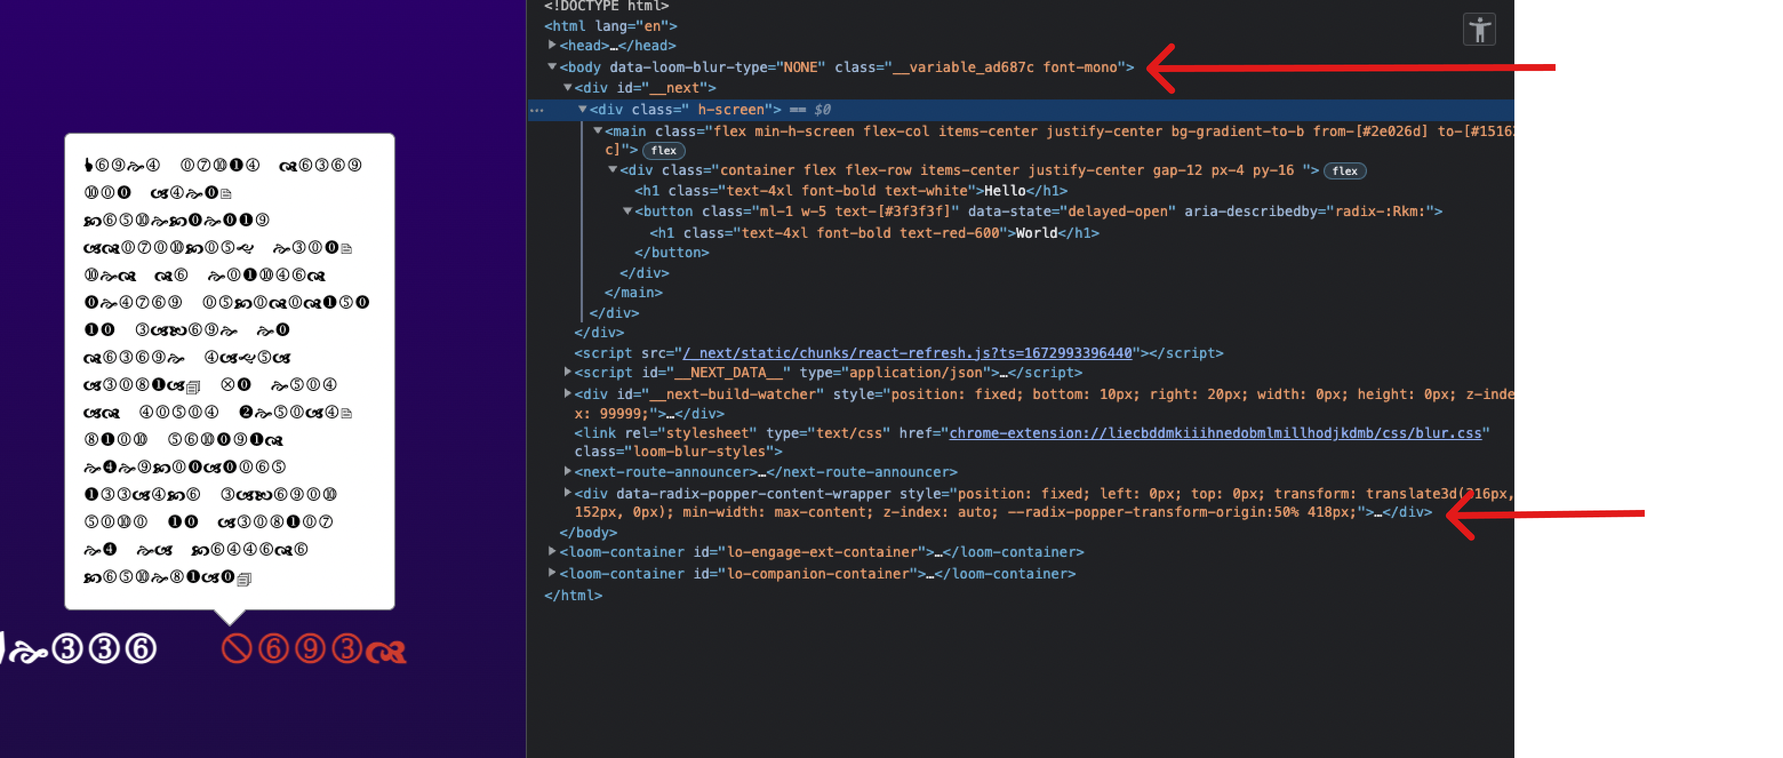
Task: Collapse the body element
Action: click(550, 66)
